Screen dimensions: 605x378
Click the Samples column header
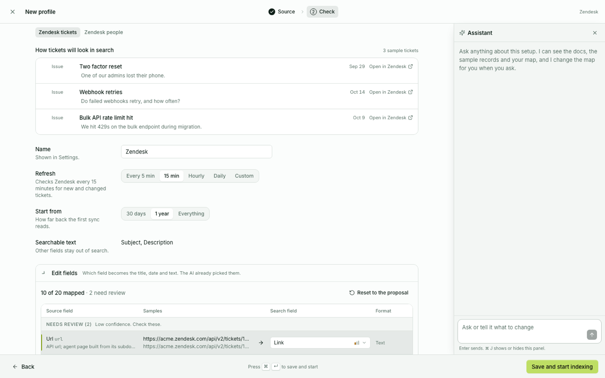(x=153, y=311)
